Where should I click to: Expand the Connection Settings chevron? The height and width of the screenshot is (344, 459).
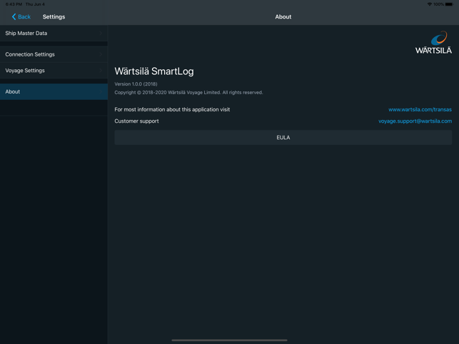[x=101, y=54]
